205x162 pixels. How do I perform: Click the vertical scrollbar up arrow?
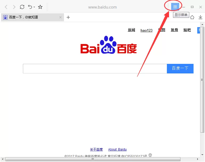(202, 24)
